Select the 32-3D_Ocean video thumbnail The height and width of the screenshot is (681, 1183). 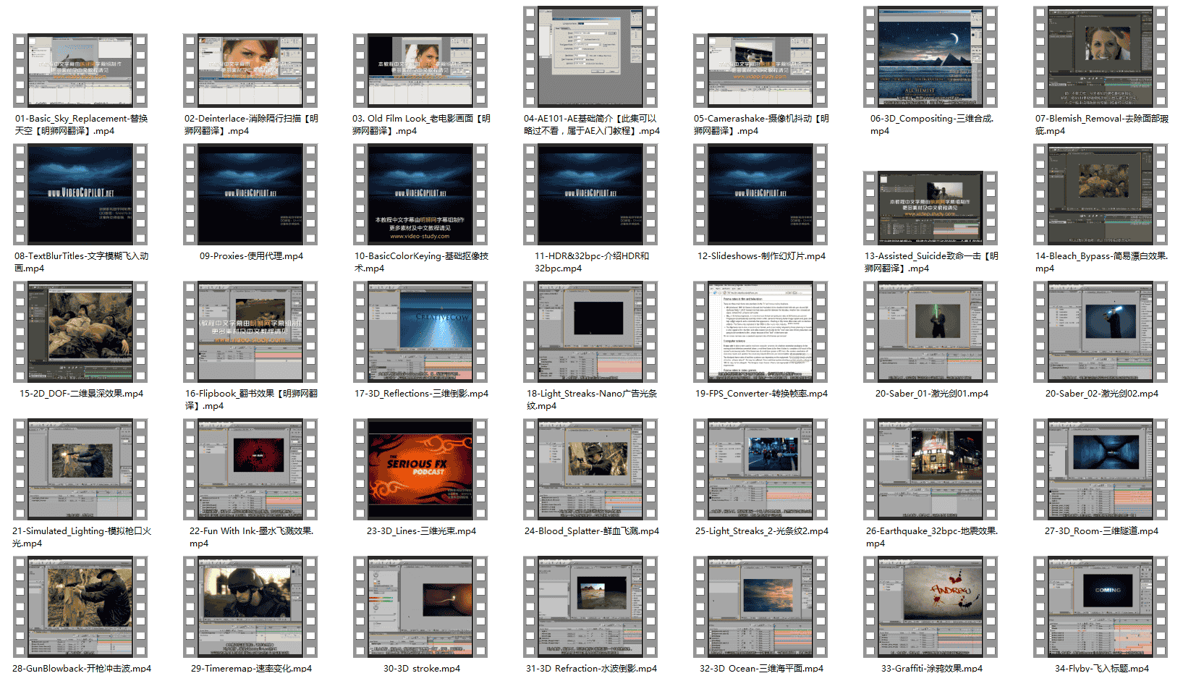point(760,606)
